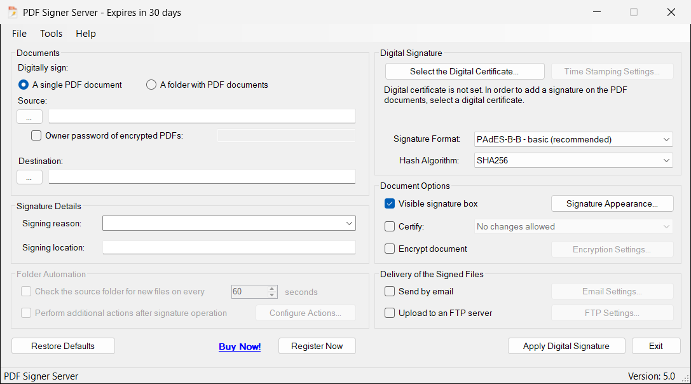The image size is (691, 384).
Task: Open the File menu
Action: (20, 34)
